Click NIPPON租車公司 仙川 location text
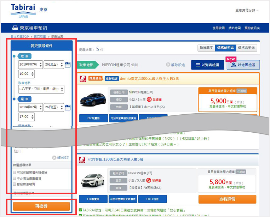Viewport: 270px width, 217px height. point(120,65)
